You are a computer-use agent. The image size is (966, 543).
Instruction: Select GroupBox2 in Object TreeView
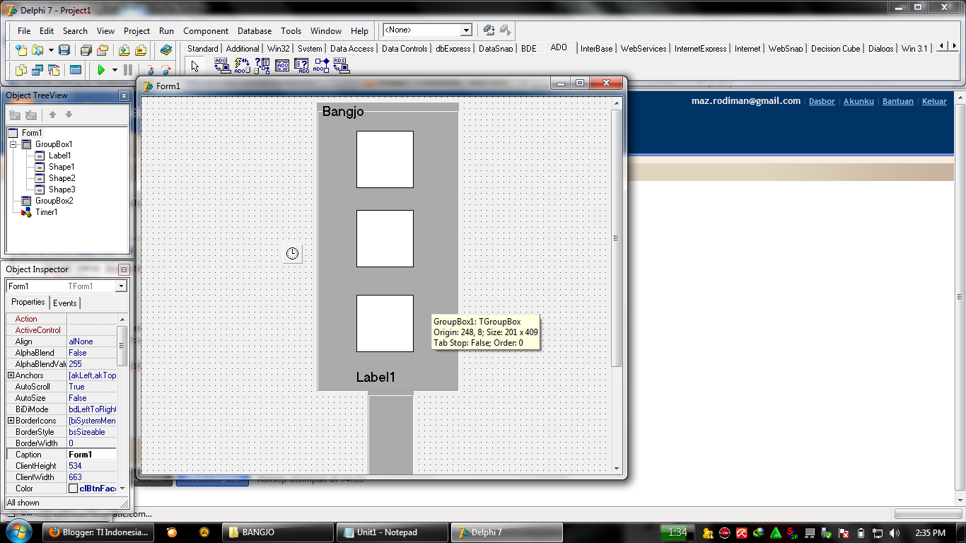click(x=54, y=201)
